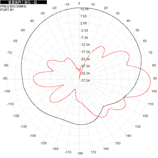Select the 10 degree angle label
The width and height of the screenshot is (158, 158).
point(93,5)
